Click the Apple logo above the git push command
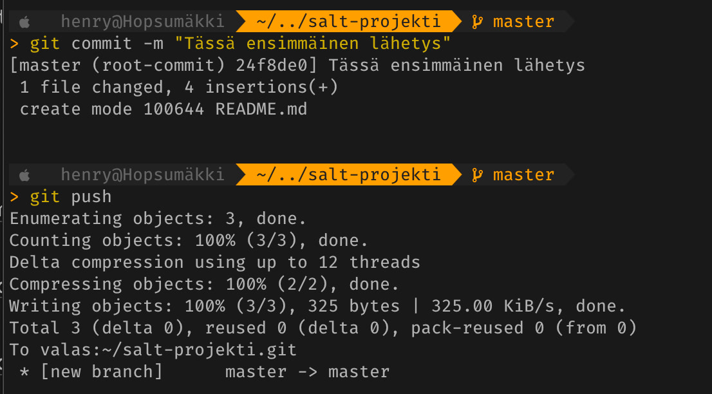This screenshot has width=712, height=394. pos(26,175)
